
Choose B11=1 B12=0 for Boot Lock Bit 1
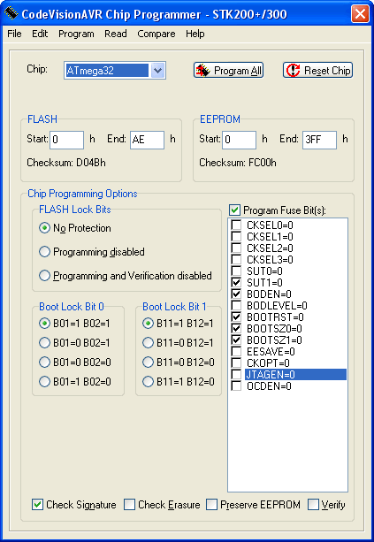148,381
